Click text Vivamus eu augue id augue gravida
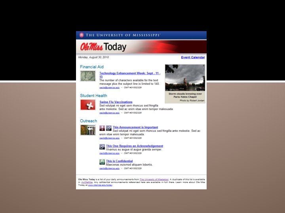The width and height of the screenshot is (285, 213). click(x=129, y=149)
